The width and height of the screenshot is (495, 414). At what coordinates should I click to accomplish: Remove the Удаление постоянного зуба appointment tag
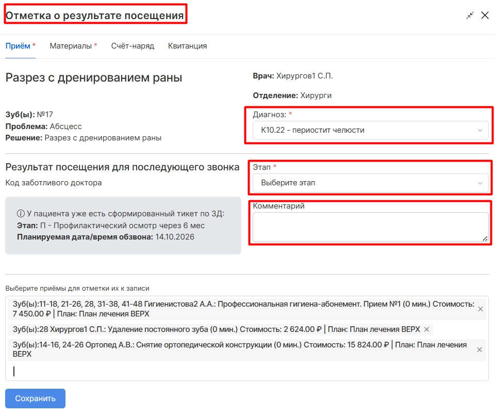coord(426,329)
